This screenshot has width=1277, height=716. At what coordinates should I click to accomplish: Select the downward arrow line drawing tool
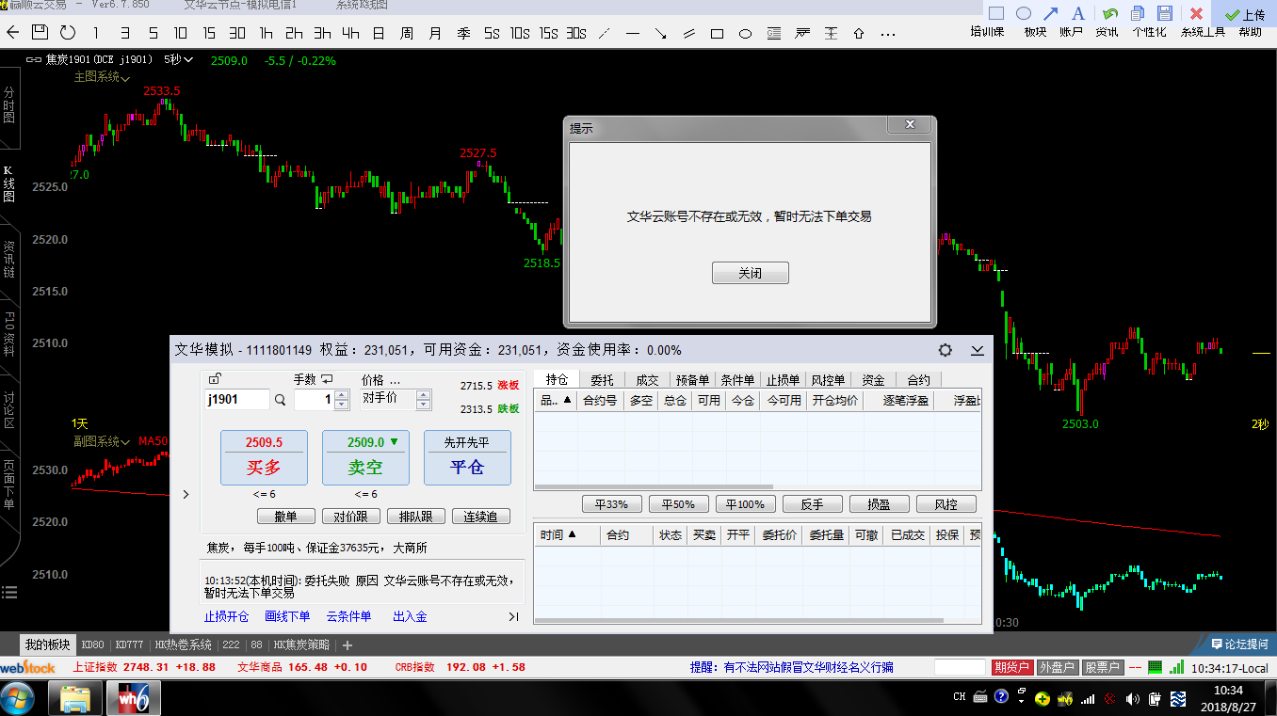tap(660, 34)
